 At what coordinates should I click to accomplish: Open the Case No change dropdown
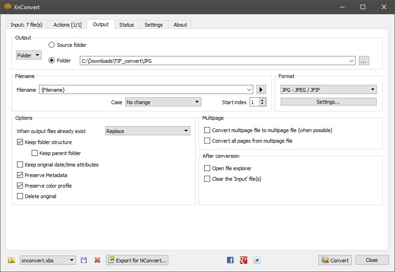(x=163, y=102)
